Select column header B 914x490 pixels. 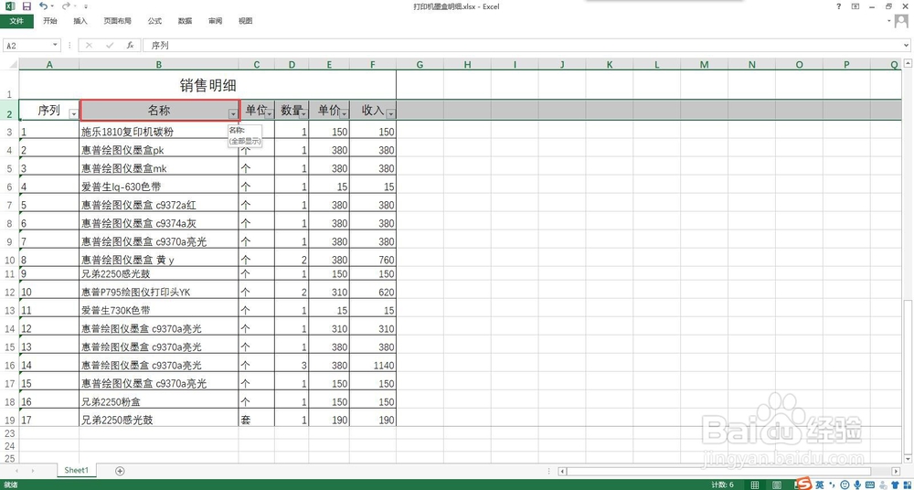pos(158,65)
